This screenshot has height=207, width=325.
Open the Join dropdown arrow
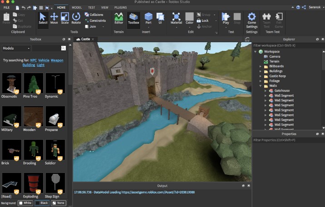click(x=103, y=27)
